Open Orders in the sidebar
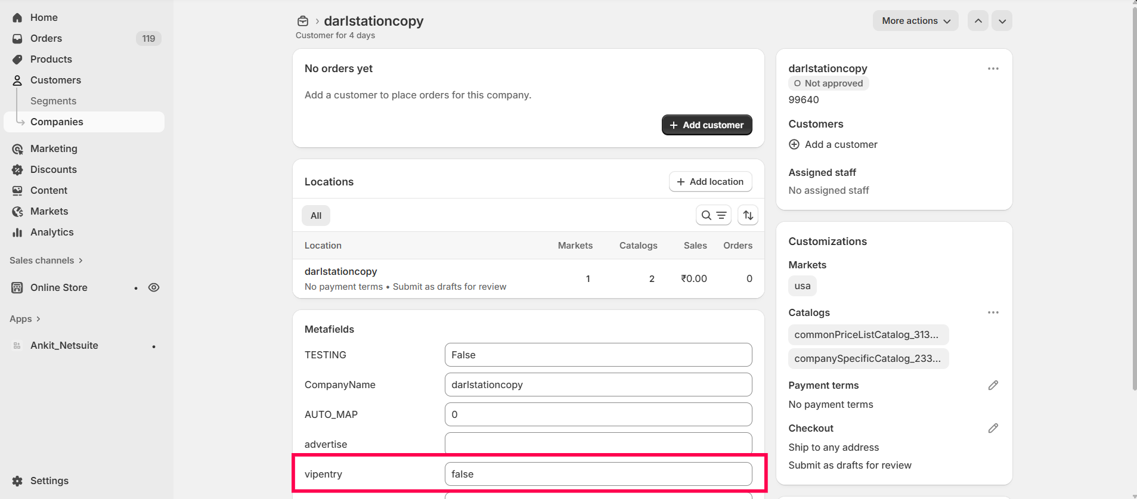This screenshot has height=499, width=1137. point(46,38)
